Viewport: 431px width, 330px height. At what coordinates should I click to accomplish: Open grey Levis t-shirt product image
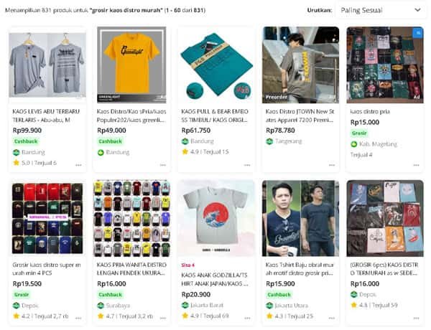(47, 65)
